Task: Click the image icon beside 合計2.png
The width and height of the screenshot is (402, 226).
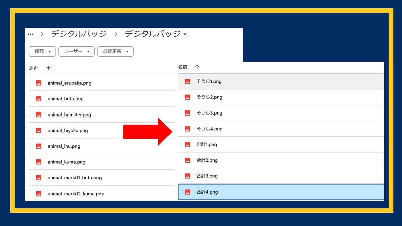Action: pos(187,160)
